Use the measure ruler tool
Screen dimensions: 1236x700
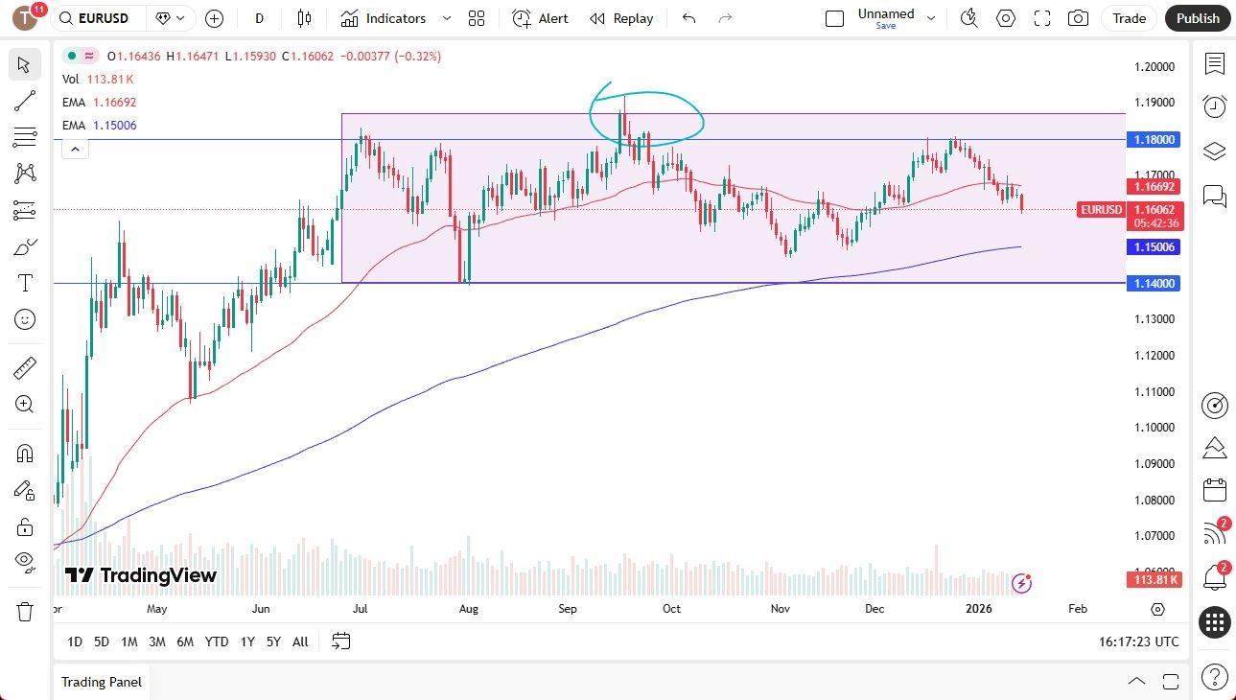point(24,367)
